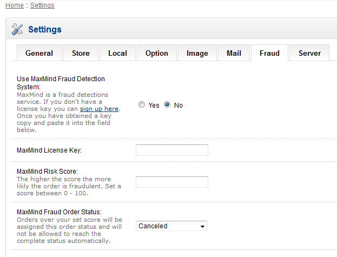Switch to the Image tab
This screenshot has height=257, width=337.
point(197,53)
